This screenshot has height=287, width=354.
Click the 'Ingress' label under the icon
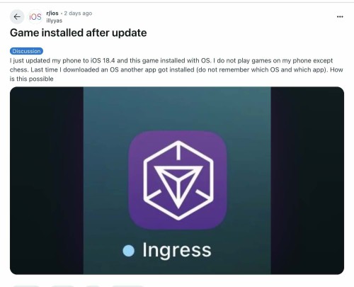click(177, 250)
